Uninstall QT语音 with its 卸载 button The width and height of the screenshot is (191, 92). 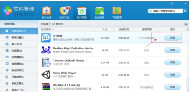click(x=172, y=38)
